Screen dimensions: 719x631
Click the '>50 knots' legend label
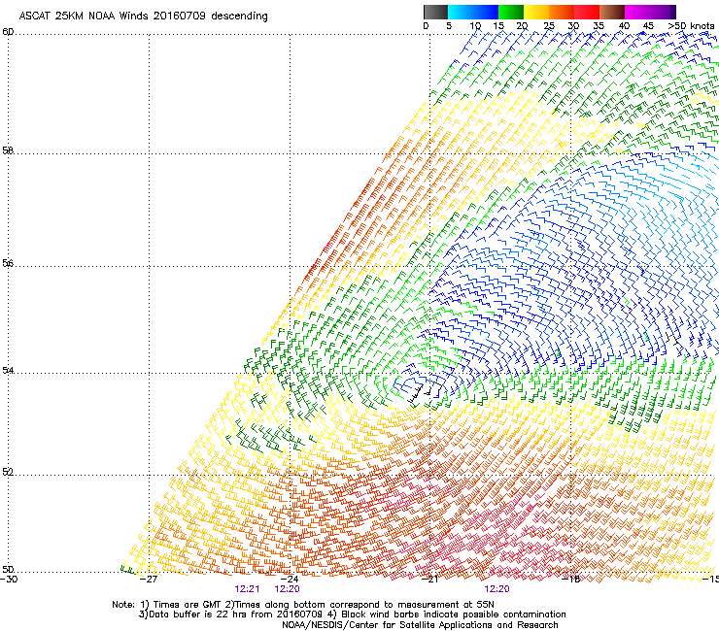[x=691, y=26]
